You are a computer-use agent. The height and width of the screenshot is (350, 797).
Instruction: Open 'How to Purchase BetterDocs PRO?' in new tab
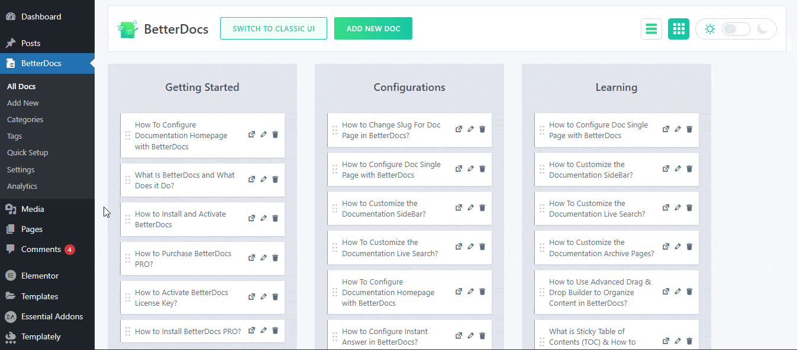251,258
